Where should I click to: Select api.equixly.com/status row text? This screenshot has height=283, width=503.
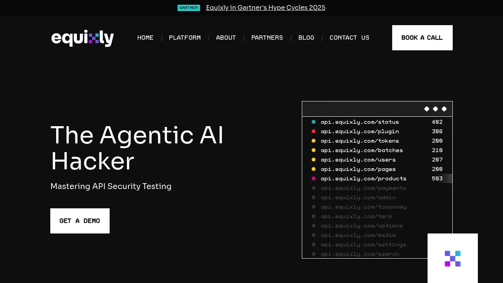[360, 122]
